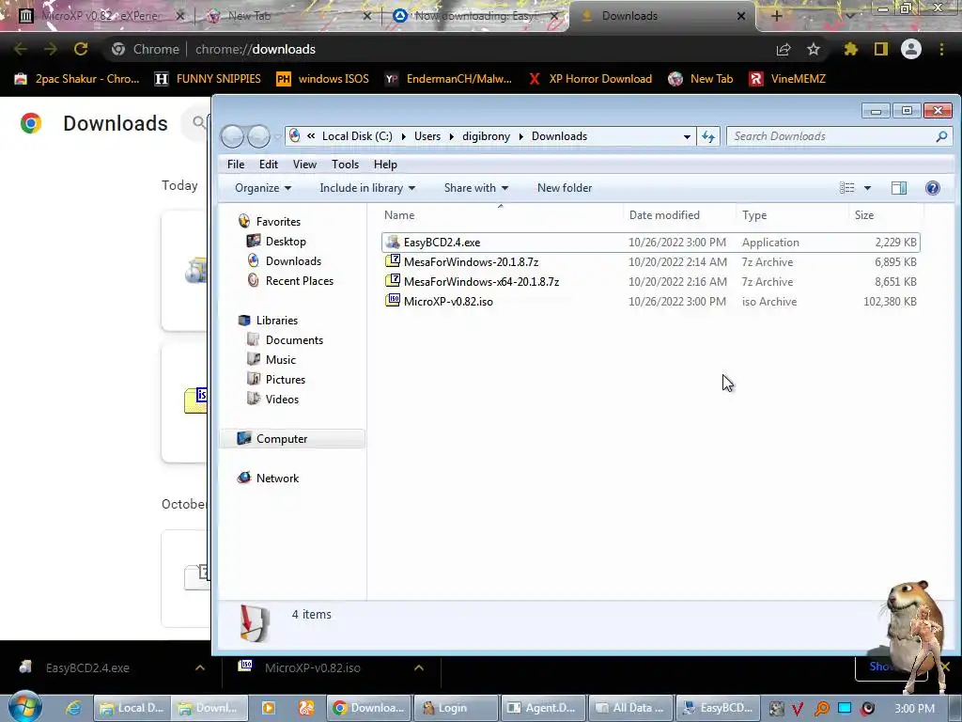Select MicroXP-v0.82.iso file icon in Explorer
Screen dimensions: 962x722
[x=393, y=301]
